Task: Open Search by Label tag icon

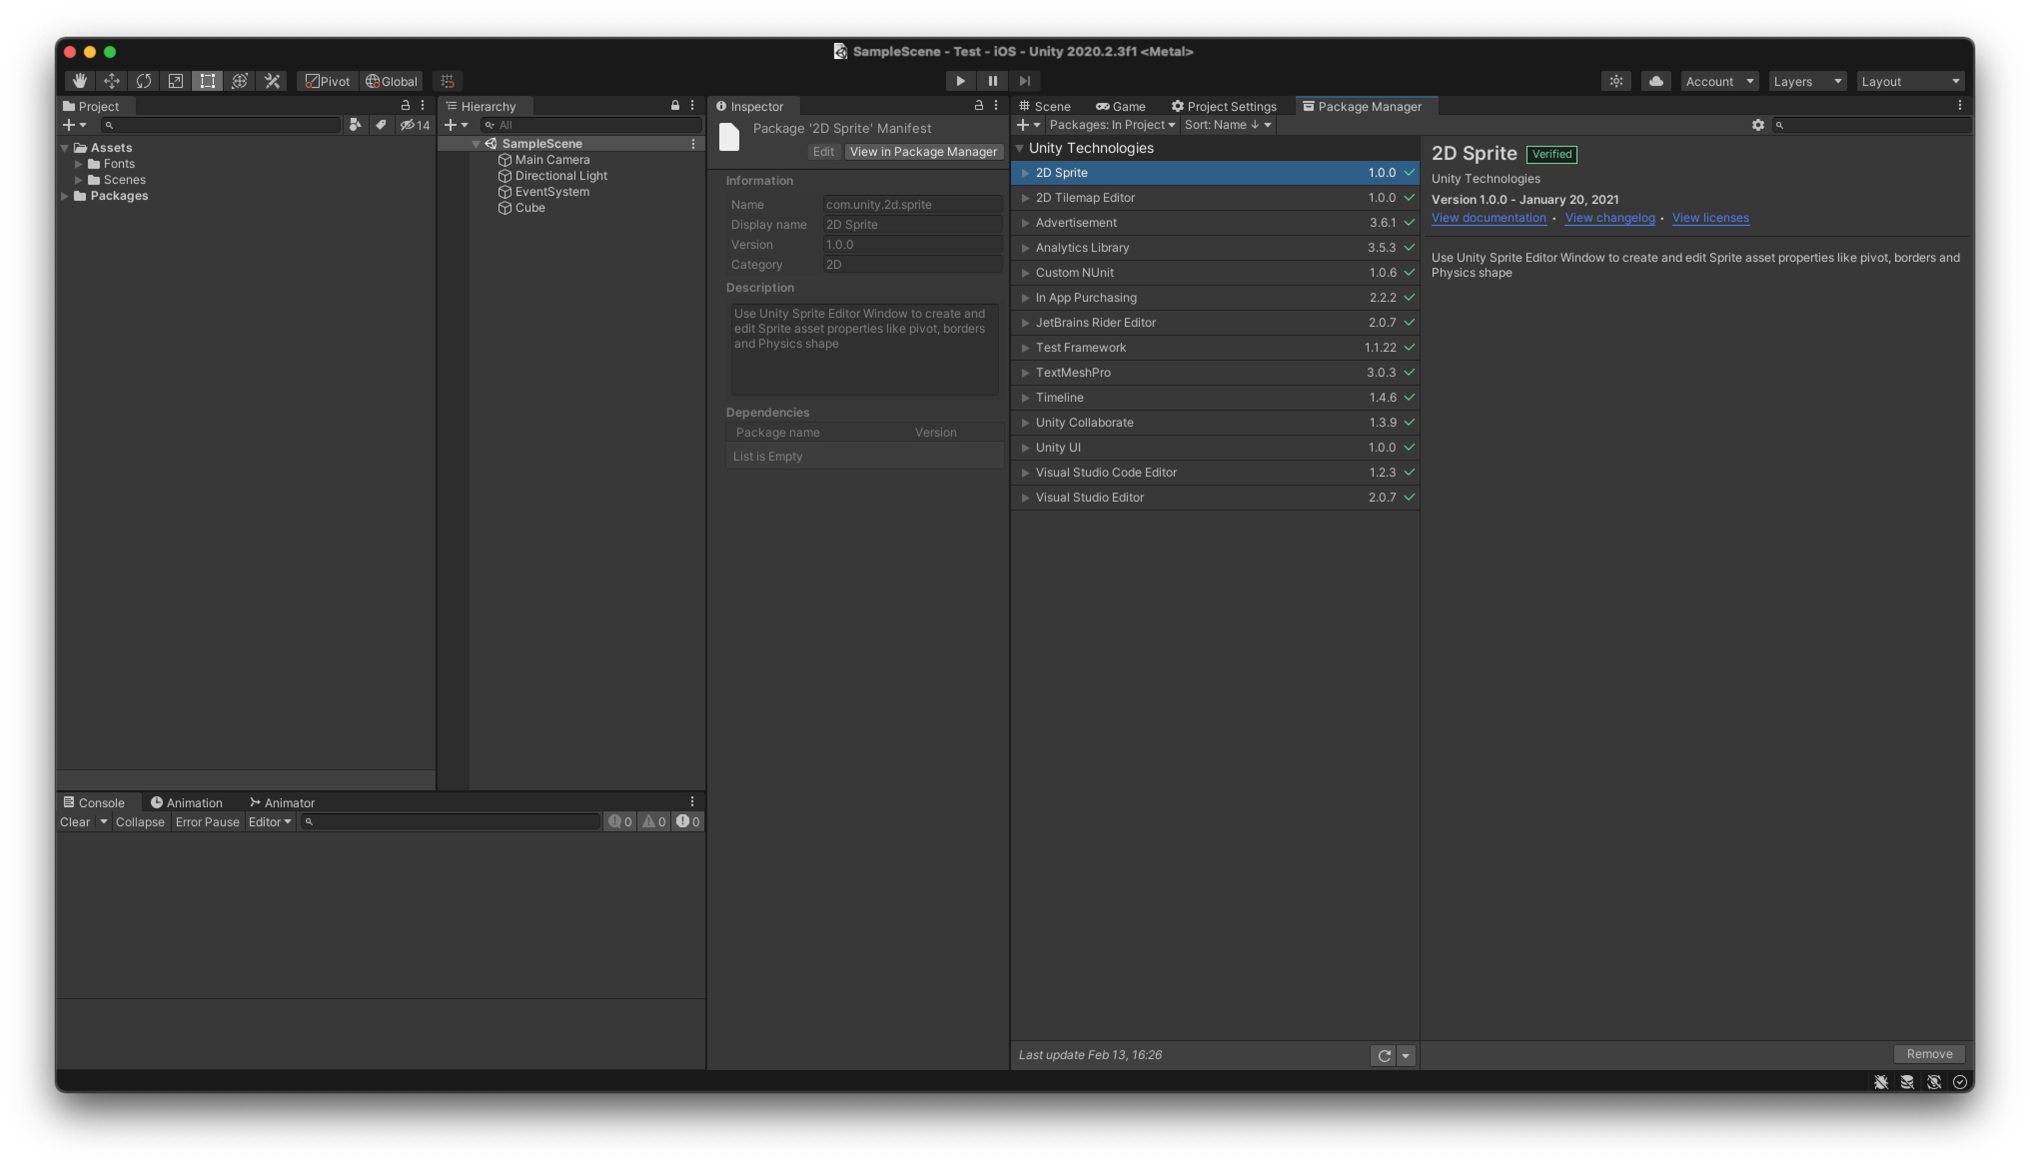Action: click(381, 125)
